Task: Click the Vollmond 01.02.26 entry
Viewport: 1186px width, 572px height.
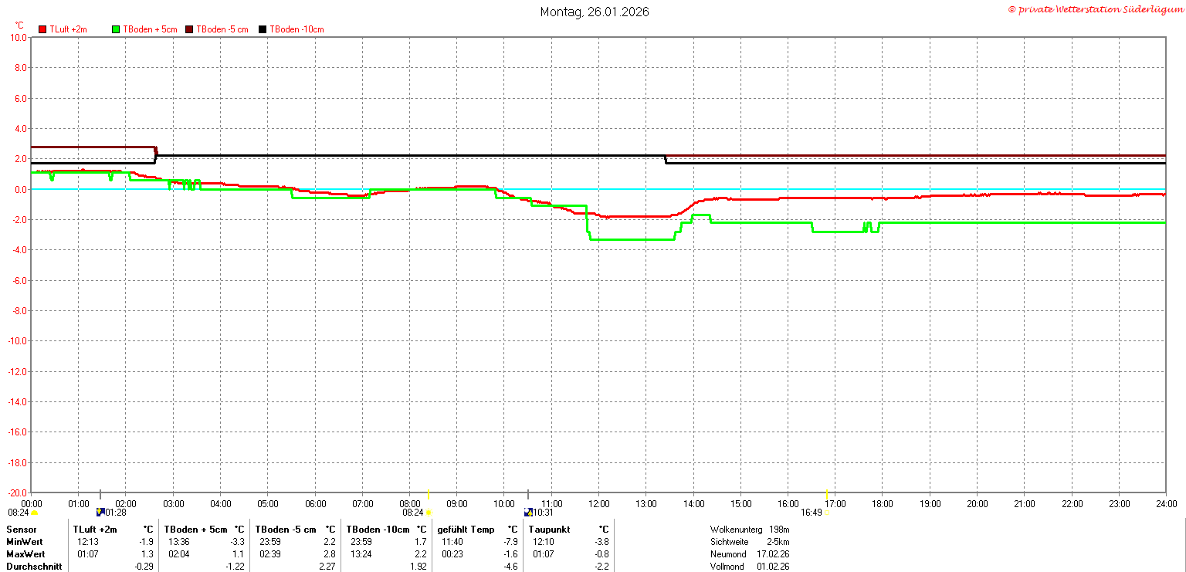Action: (x=749, y=567)
